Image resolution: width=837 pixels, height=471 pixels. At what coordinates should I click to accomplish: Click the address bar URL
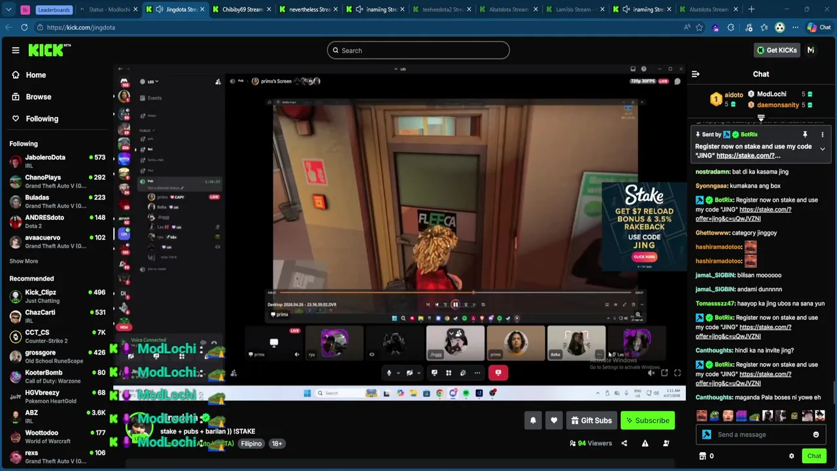81,27
